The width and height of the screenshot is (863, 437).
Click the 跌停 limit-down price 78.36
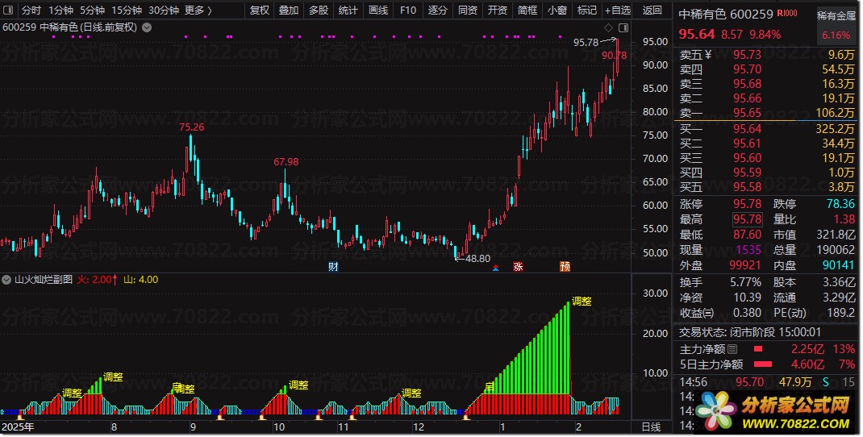coord(840,204)
